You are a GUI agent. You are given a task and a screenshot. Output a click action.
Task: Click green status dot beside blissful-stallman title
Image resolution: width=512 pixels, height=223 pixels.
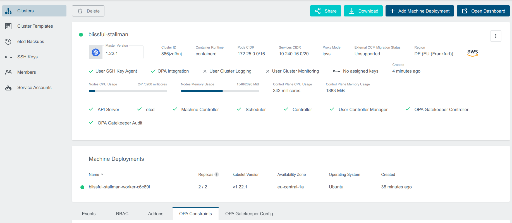[x=81, y=35]
